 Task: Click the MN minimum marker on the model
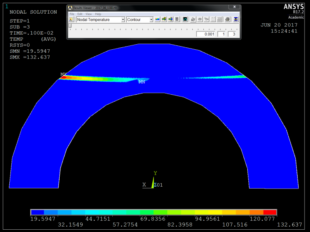142,82
